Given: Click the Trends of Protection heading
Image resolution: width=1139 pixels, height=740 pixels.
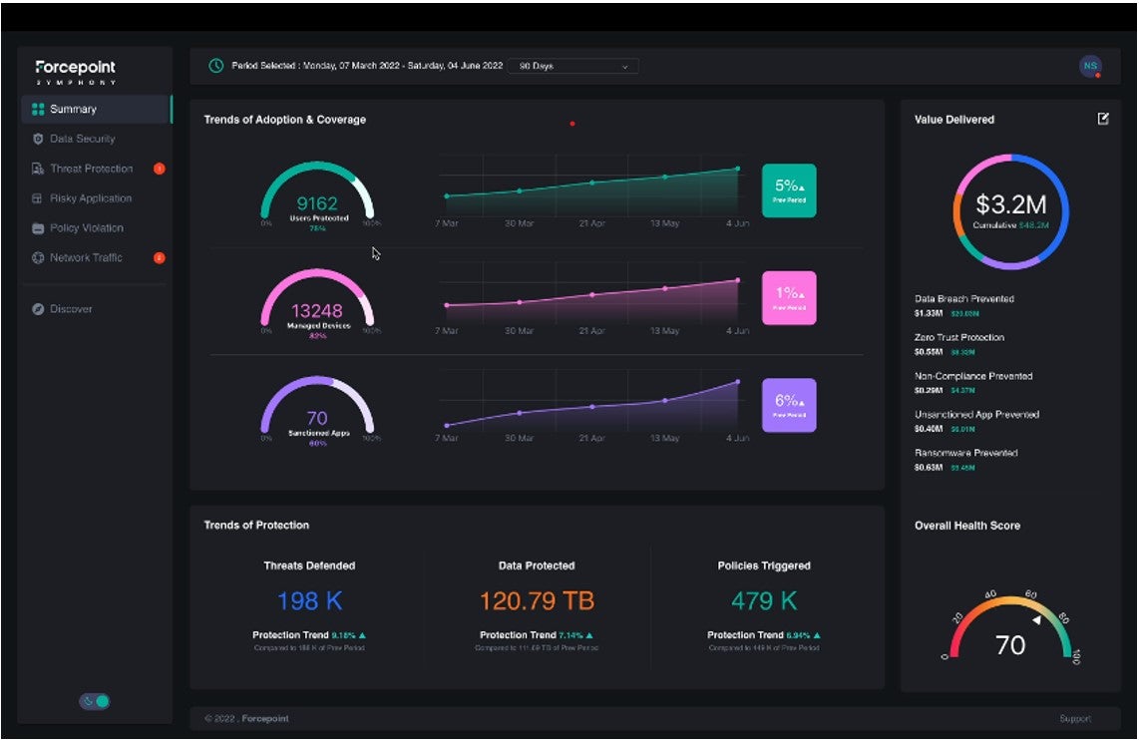Looking at the screenshot, I should [x=256, y=525].
